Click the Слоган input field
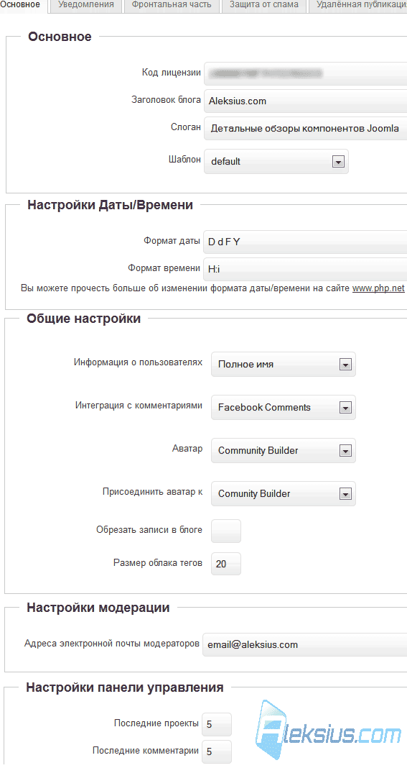The width and height of the screenshot is (407, 768). pos(305,129)
